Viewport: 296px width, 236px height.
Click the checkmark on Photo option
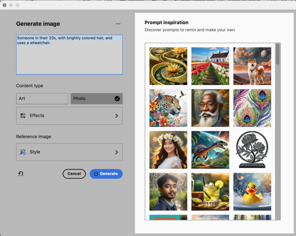pos(117,99)
